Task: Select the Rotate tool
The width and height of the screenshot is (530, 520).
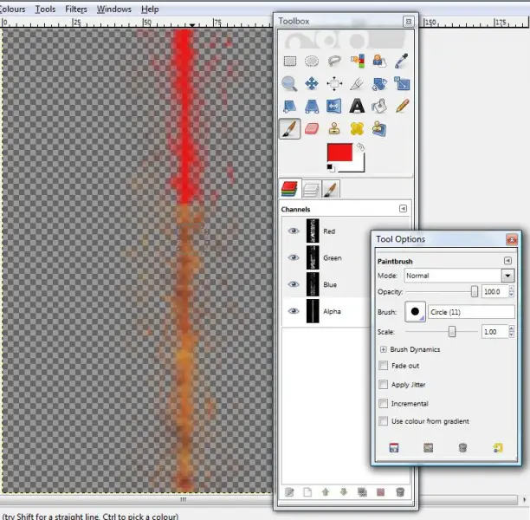Action: (379, 84)
